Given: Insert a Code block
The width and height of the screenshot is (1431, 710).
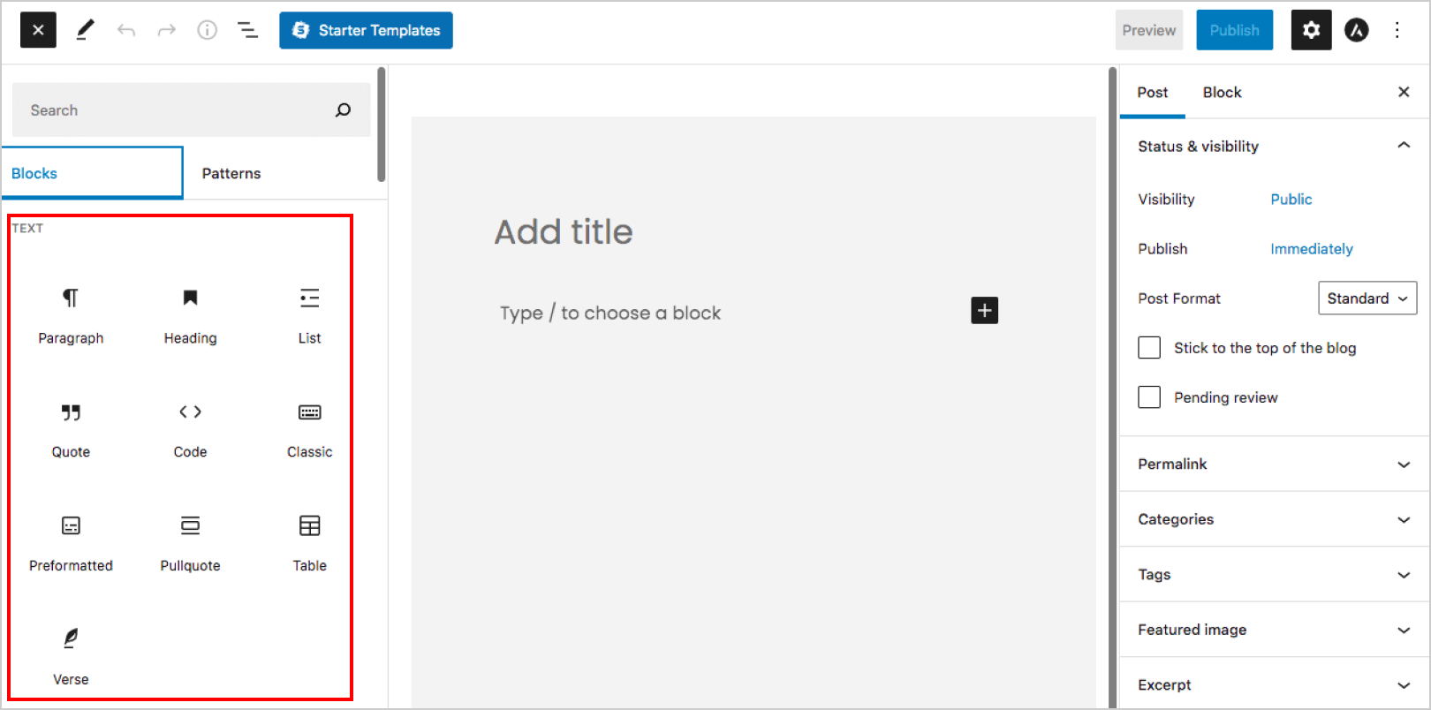Looking at the screenshot, I should pos(190,428).
